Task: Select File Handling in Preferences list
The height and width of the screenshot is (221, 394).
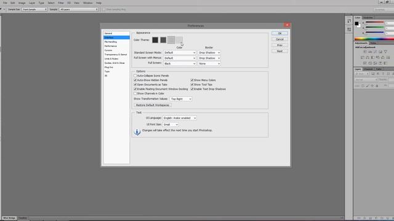Action: pyautogui.click(x=111, y=42)
